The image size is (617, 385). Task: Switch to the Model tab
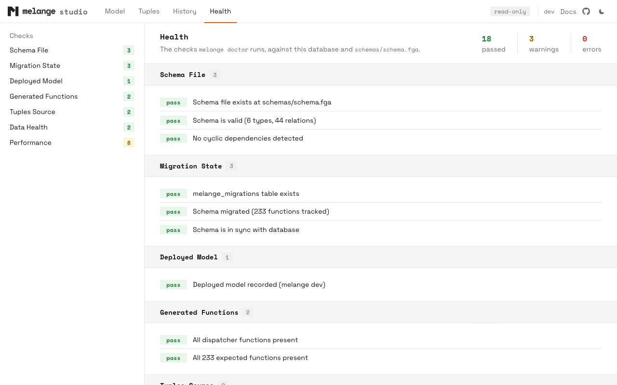click(x=115, y=12)
